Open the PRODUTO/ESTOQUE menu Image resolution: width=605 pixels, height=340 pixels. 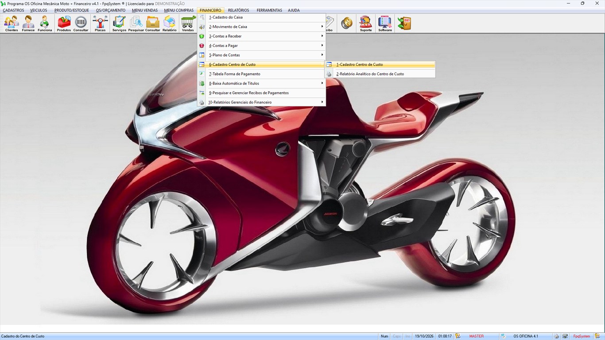[72, 10]
